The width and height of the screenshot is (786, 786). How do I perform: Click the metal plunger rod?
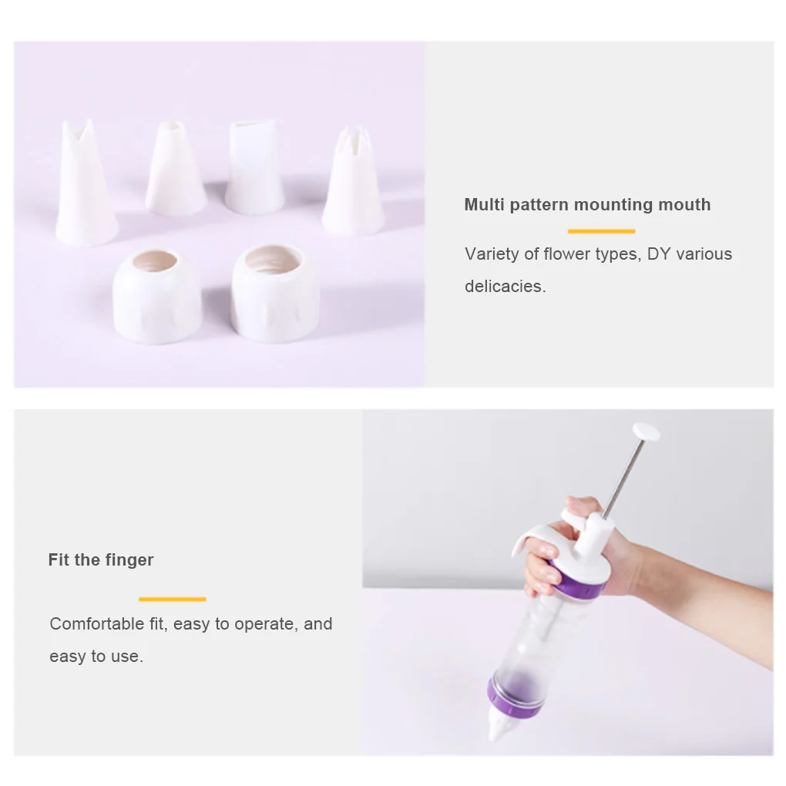pos(623,479)
